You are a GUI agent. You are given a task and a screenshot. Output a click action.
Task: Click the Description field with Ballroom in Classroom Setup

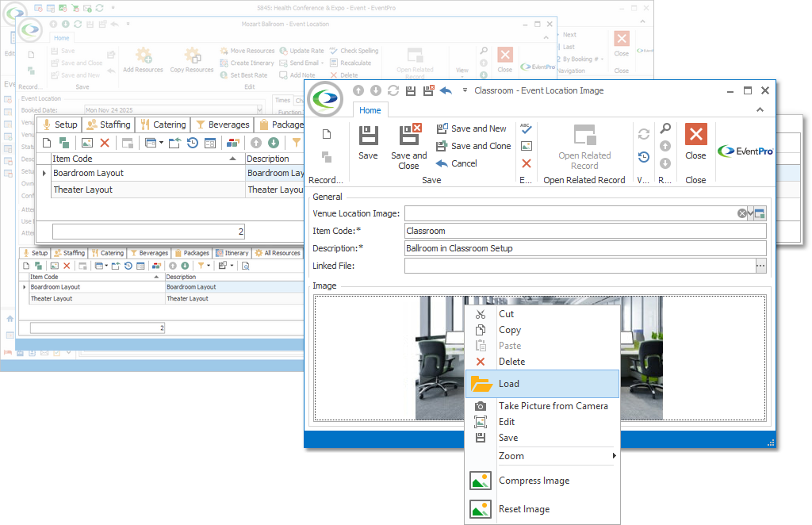[x=584, y=248]
